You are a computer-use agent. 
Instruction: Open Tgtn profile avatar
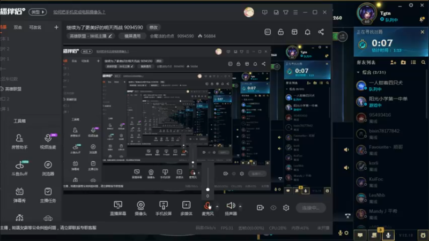pos(367,13)
